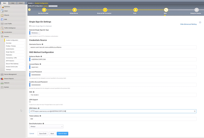
Task: Go to Endpoint Checks step icon
Action: tap(196, 10)
